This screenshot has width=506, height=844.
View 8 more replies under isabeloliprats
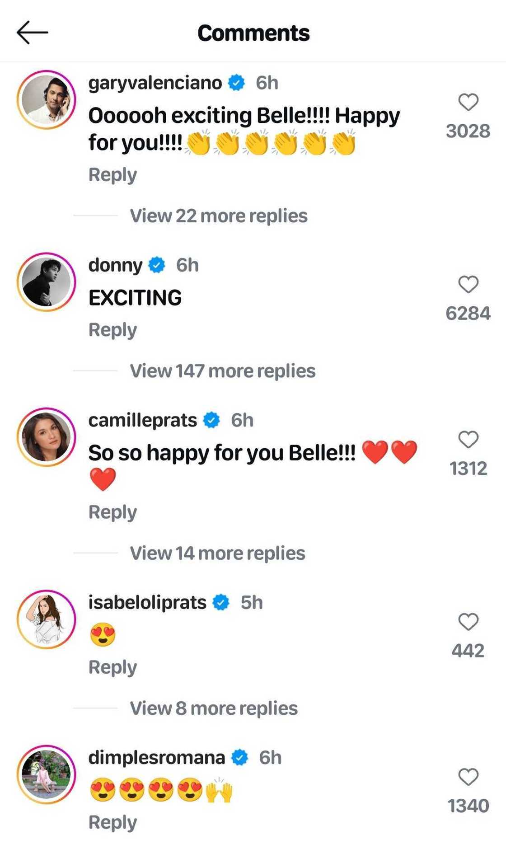pyautogui.click(x=214, y=708)
